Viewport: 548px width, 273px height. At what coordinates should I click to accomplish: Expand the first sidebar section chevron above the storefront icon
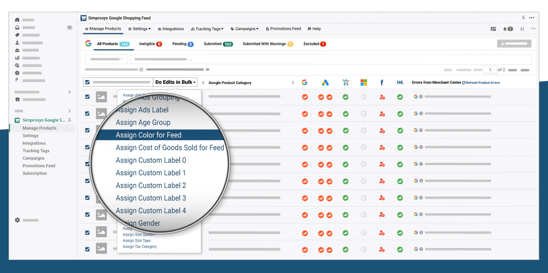[x=69, y=92]
